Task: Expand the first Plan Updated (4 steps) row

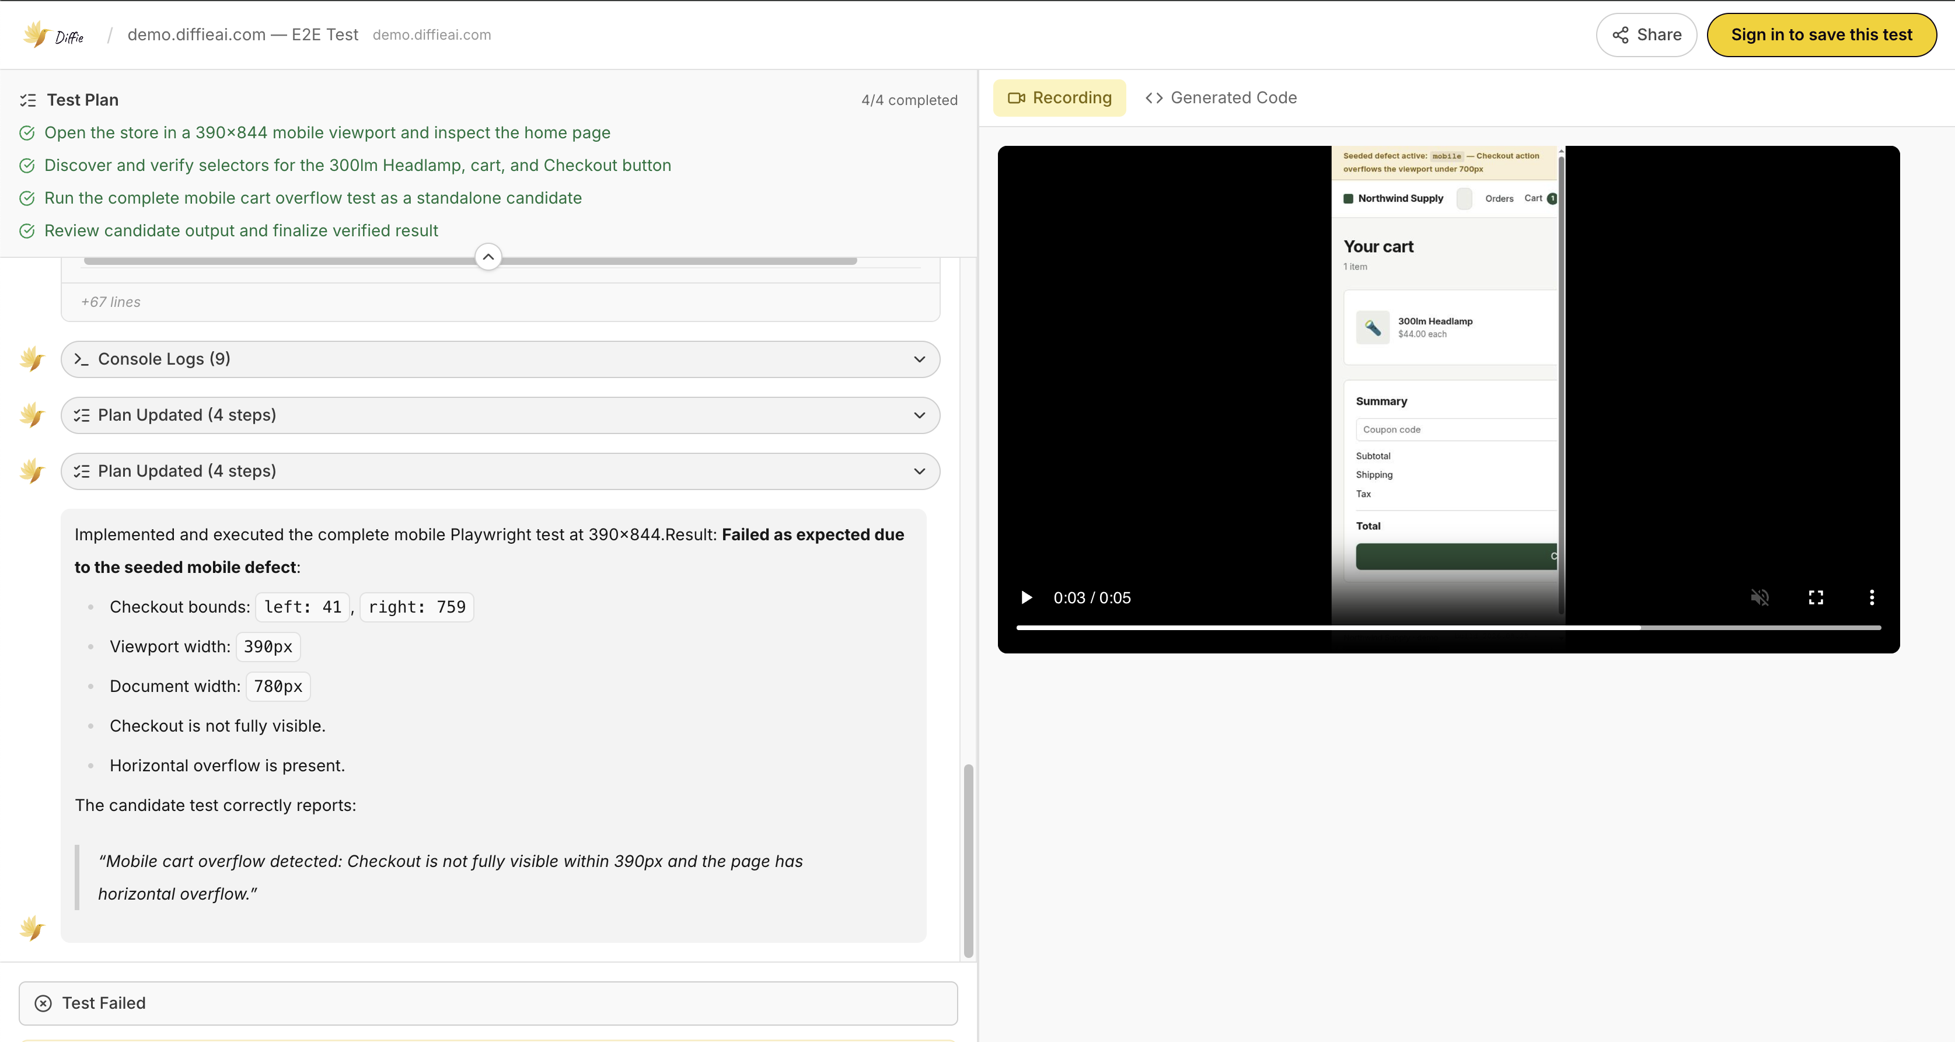Action: 500,415
